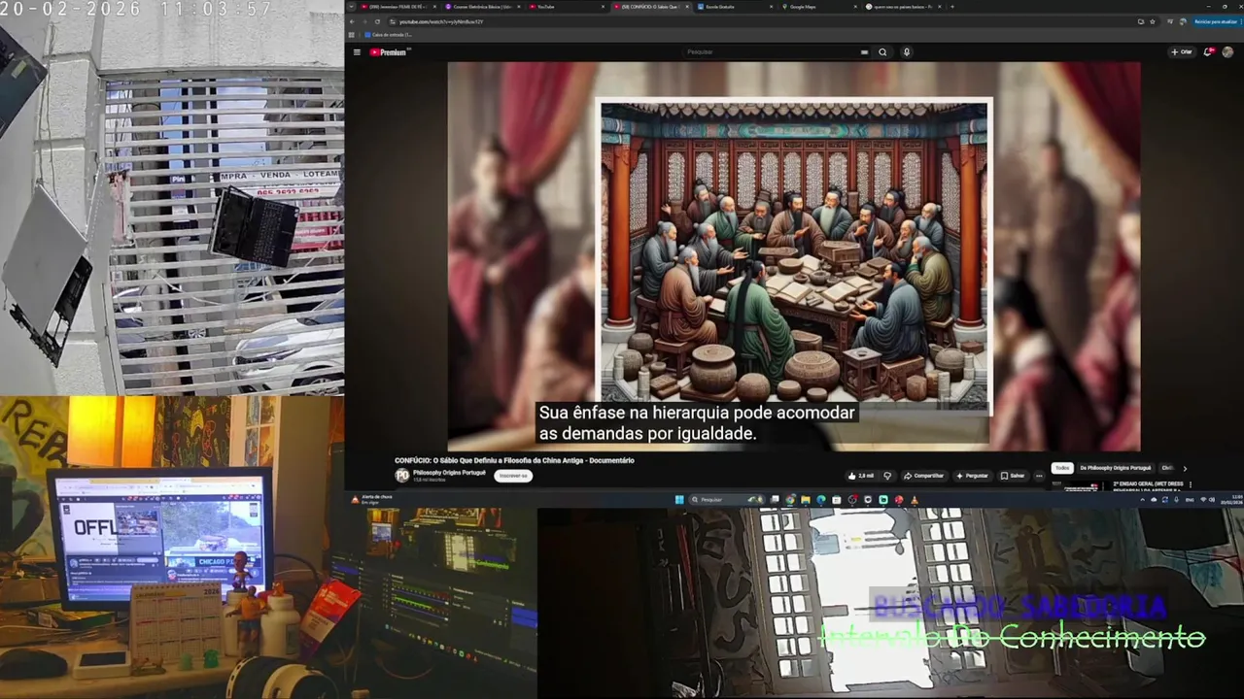Dislike the video with thumbs down
Viewport: 1244px width, 699px height.
pyautogui.click(x=886, y=476)
